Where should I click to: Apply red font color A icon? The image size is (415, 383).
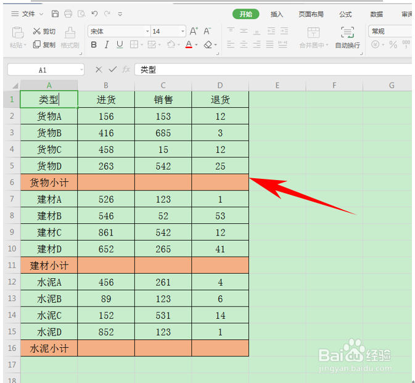tap(189, 44)
